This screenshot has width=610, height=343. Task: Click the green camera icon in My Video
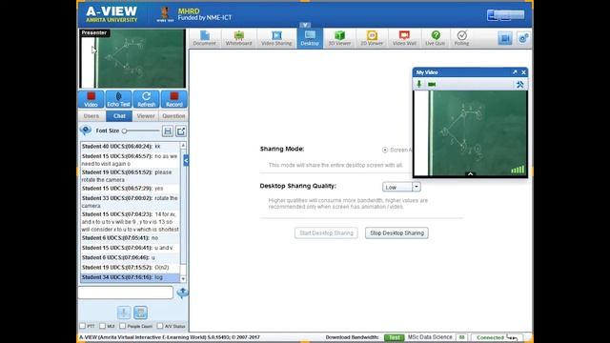[432, 85]
